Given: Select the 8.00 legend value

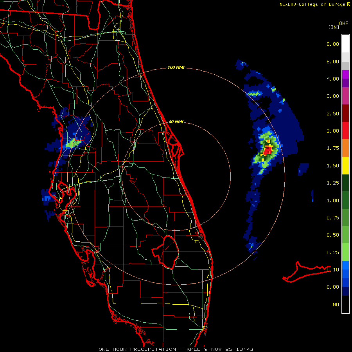Looking at the screenshot, I should click(x=333, y=44).
